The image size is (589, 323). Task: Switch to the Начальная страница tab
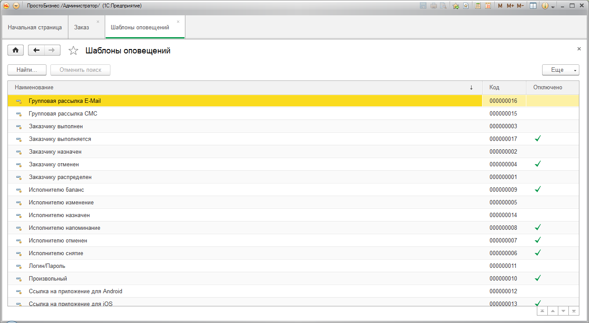click(35, 28)
